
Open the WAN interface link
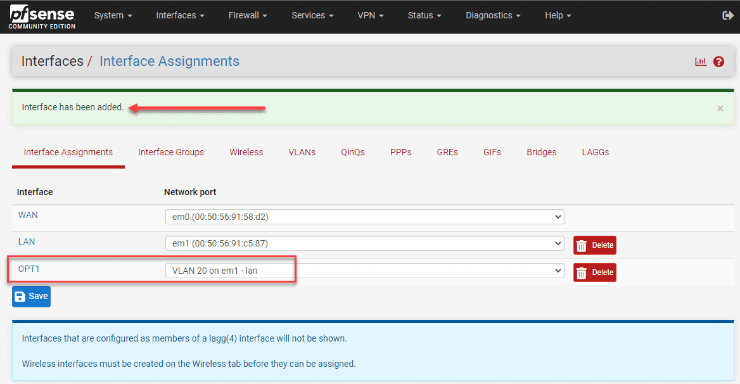click(x=28, y=215)
